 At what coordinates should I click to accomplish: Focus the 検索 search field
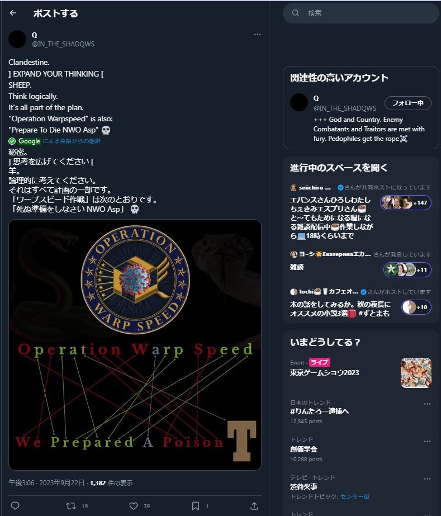361,13
